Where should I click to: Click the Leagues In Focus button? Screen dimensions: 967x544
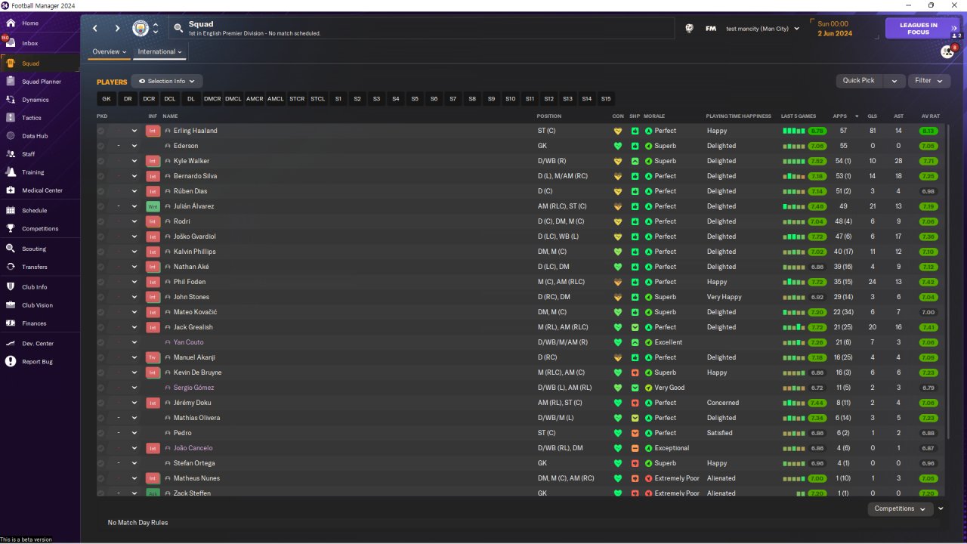point(922,29)
